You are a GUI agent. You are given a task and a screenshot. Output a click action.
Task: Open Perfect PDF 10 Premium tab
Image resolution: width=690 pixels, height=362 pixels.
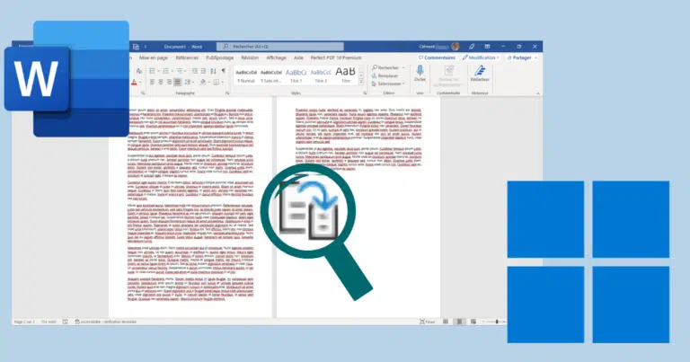coord(336,57)
